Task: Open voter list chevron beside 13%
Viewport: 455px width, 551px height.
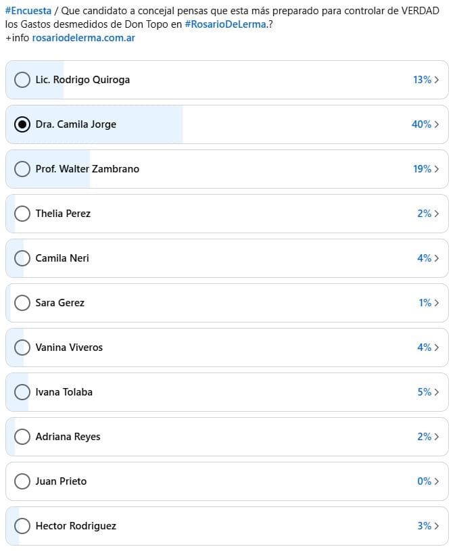Action: [x=437, y=80]
